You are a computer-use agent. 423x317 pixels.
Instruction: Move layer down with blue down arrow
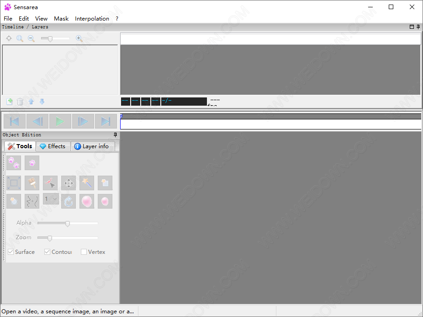[x=42, y=102]
